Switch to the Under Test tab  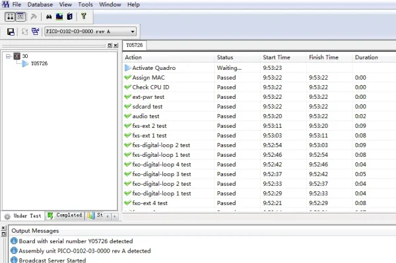coord(23,216)
